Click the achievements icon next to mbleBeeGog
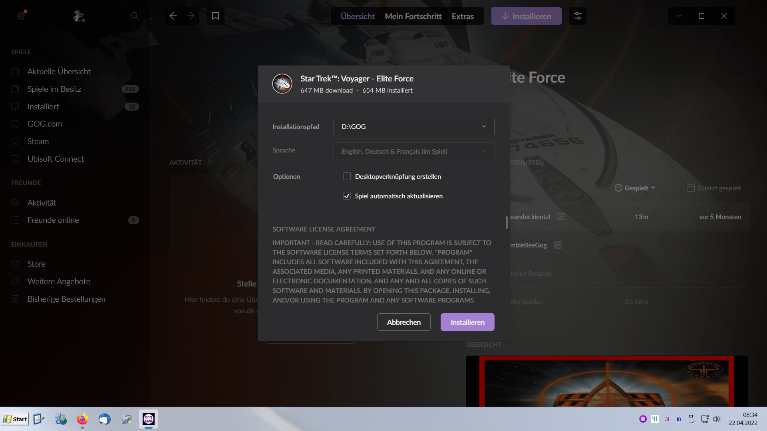Image resolution: width=767 pixels, height=431 pixels. click(x=558, y=245)
